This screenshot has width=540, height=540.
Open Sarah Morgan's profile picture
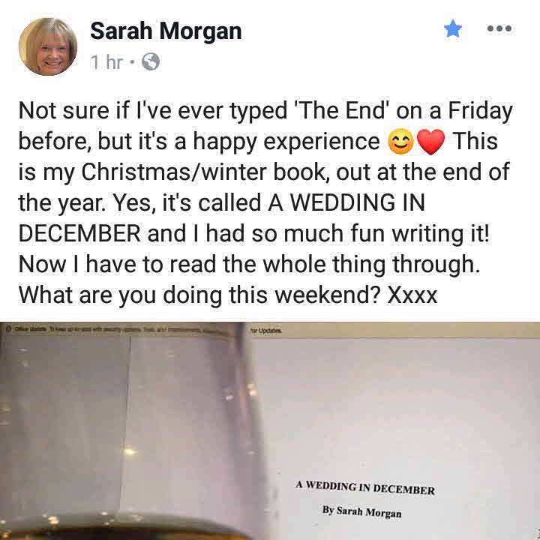pyautogui.click(x=48, y=46)
